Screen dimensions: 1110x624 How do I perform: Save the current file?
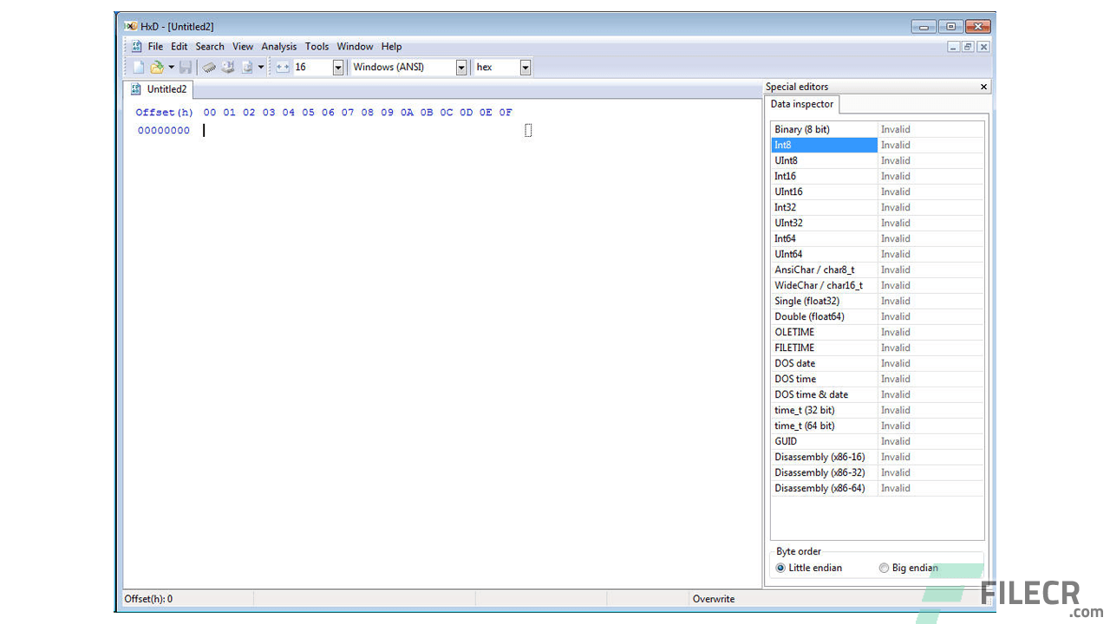tap(186, 67)
